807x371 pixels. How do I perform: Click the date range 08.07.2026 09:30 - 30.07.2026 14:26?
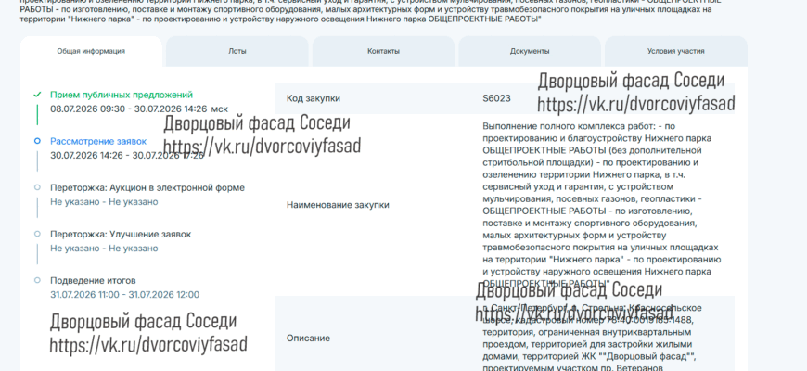pos(129,109)
